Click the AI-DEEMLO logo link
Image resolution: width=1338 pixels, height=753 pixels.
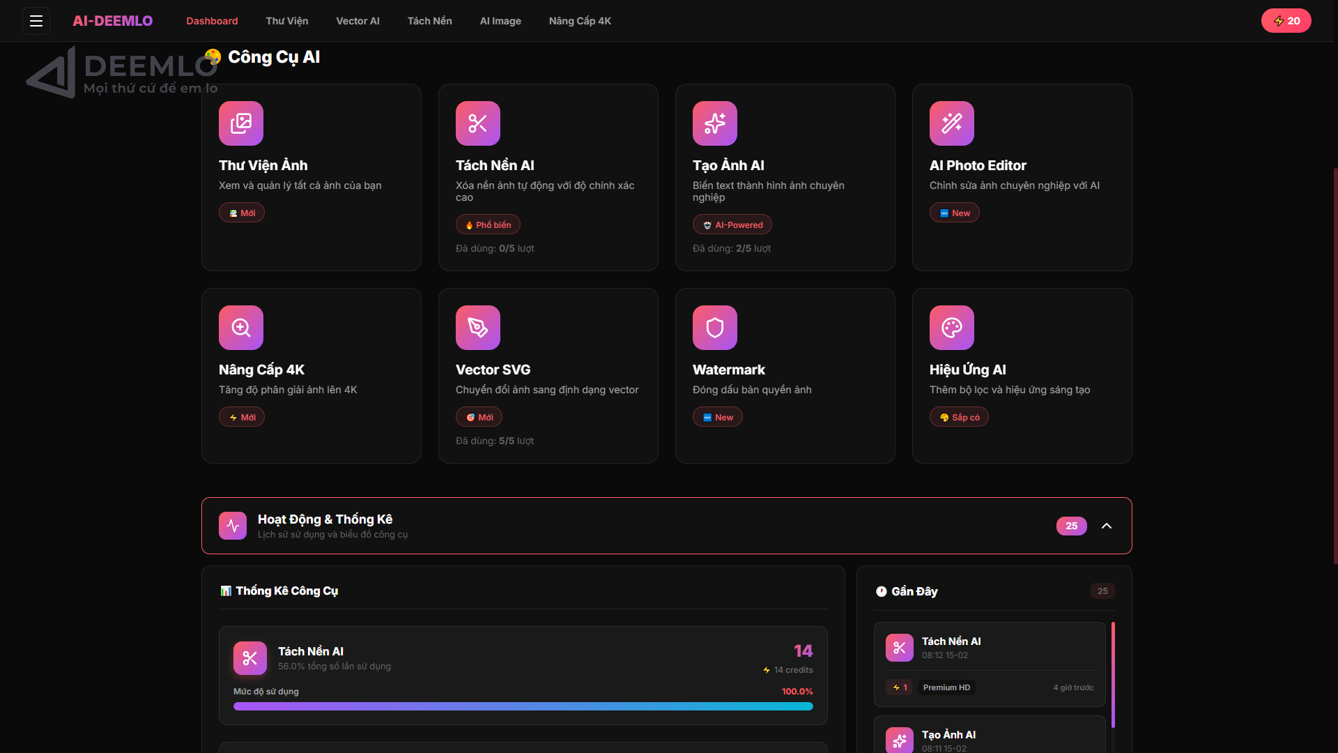pyautogui.click(x=112, y=21)
